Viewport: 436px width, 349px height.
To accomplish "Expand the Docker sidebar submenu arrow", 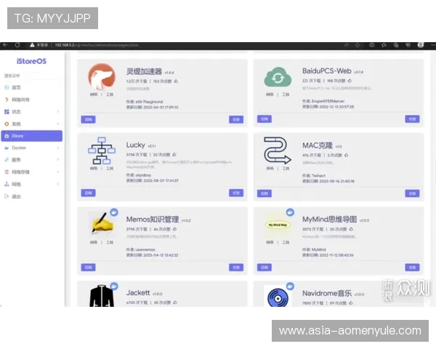I will (x=58, y=148).
